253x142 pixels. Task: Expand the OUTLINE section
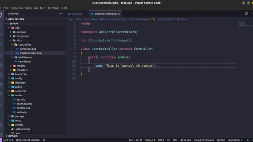coord(35,136)
